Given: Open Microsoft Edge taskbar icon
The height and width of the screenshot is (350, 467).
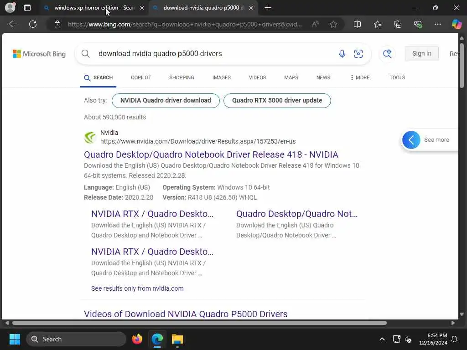Looking at the screenshot, I should [157, 339].
